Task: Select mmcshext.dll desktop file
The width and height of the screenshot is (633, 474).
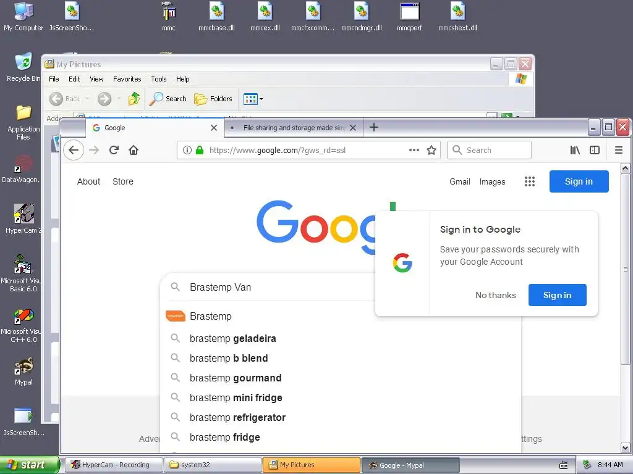Action: (x=457, y=17)
